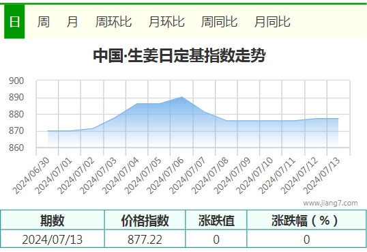This screenshot has height=252, width=367.
Task: Open the 月环比 tab
Action: [x=166, y=22]
